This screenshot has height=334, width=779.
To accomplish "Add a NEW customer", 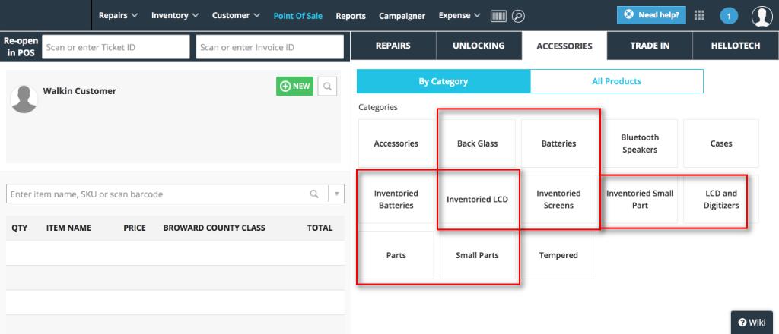I will click(295, 87).
